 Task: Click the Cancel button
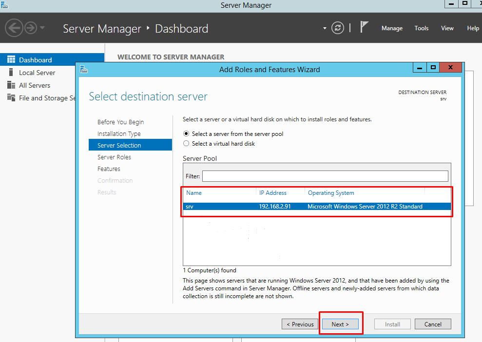(x=433, y=324)
